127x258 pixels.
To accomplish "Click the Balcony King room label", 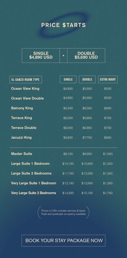I will point(22,108).
